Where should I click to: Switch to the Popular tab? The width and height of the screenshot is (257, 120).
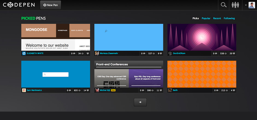[206, 18]
